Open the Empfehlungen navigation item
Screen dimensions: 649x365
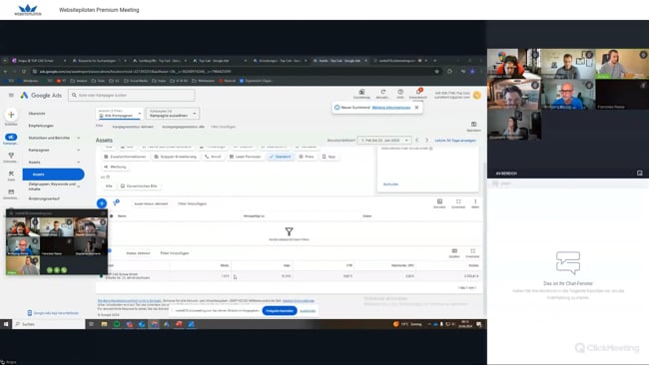[x=41, y=126]
